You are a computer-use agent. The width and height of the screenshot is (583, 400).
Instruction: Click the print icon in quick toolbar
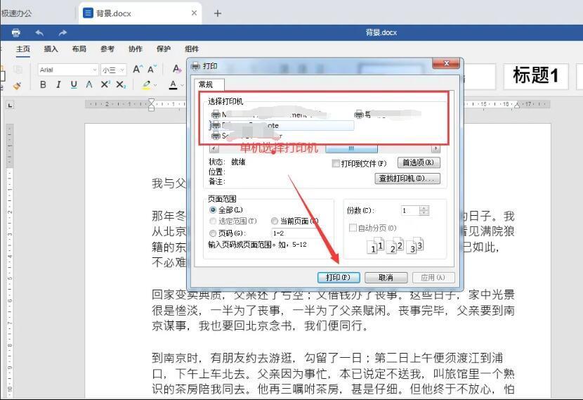(15, 33)
